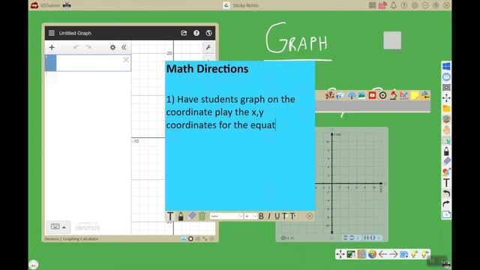Viewport: 480px width, 270px height.
Task: Click the Windows logo in right sidebar
Action: [x=446, y=66]
